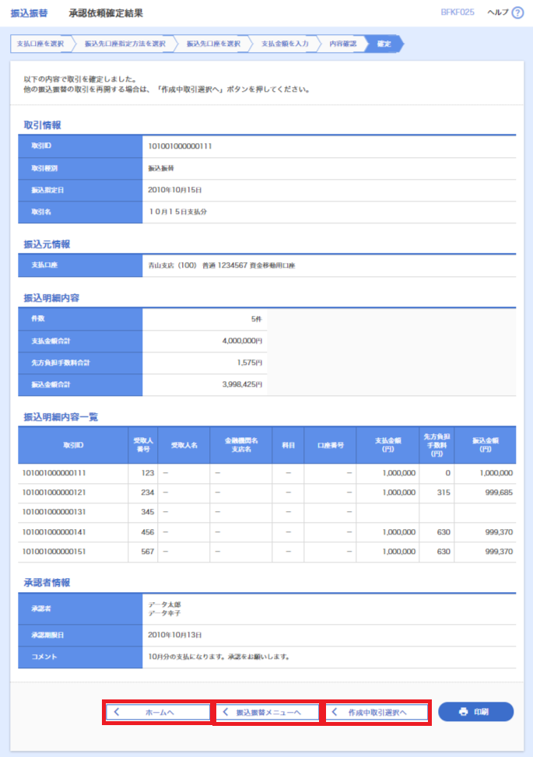Click the printer icon in the print button

pyautogui.click(x=464, y=712)
